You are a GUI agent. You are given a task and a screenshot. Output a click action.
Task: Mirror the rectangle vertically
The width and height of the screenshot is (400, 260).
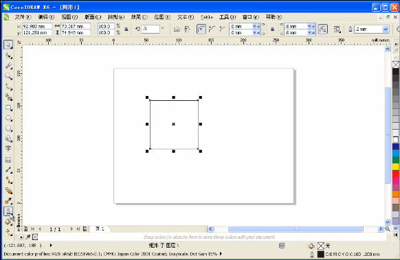tap(188, 29)
